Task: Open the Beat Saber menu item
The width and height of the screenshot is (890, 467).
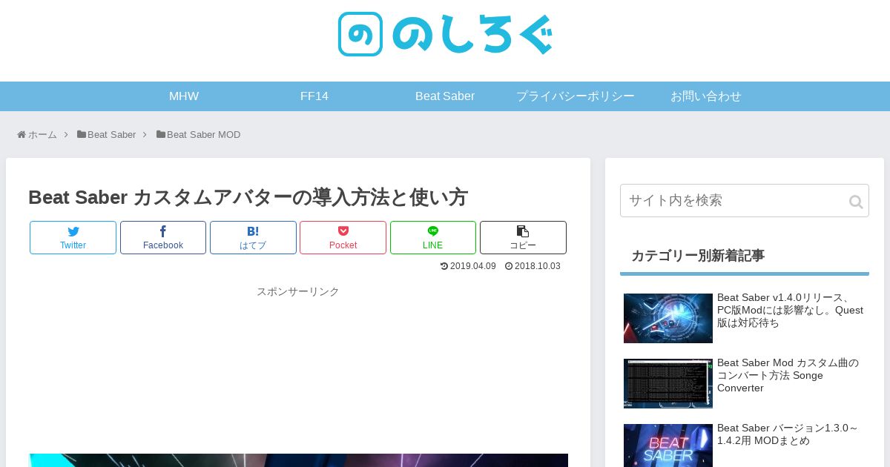Action: tap(445, 96)
